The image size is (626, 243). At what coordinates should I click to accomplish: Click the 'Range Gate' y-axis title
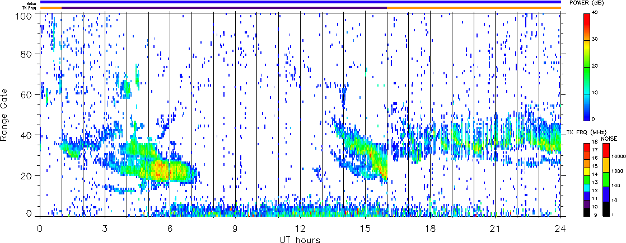click(x=4, y=116)
